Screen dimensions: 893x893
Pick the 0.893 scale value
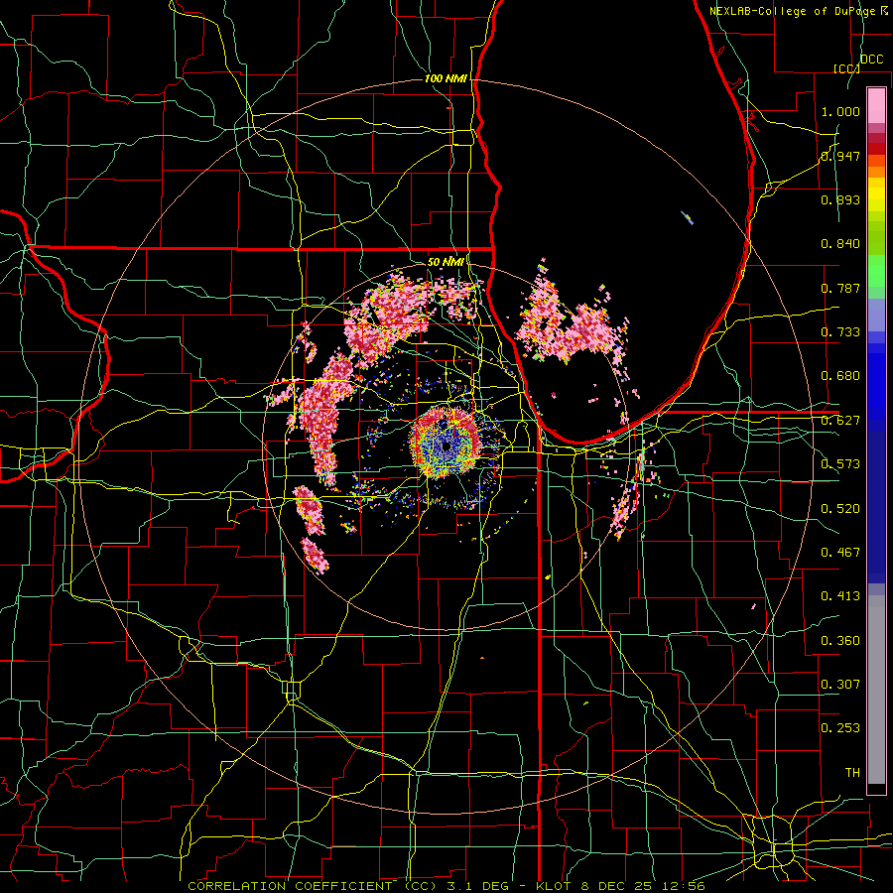click(x=840, y=199)
